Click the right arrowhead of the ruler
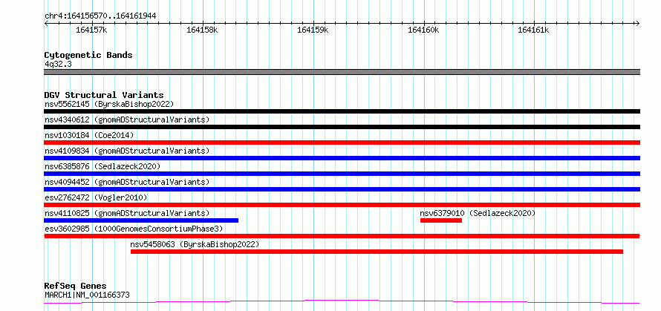661x311 pixels. point(638,23)
